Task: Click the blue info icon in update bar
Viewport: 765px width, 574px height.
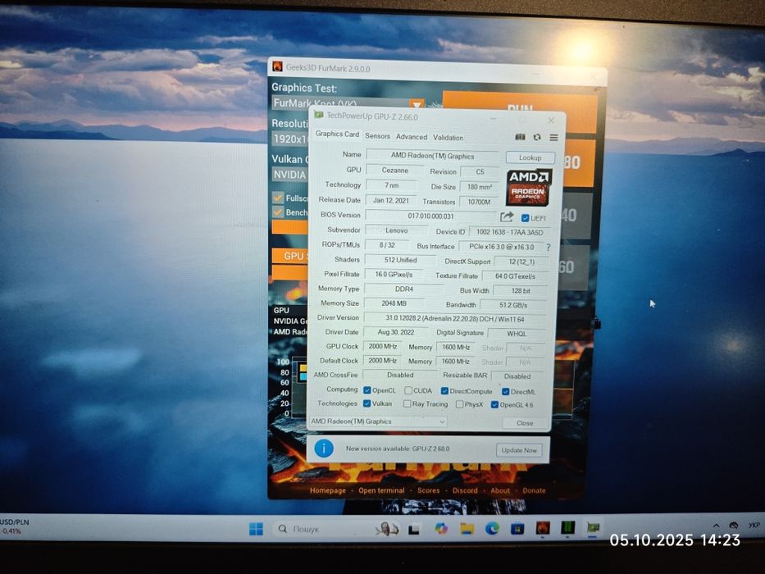Action: coord(324,448)
